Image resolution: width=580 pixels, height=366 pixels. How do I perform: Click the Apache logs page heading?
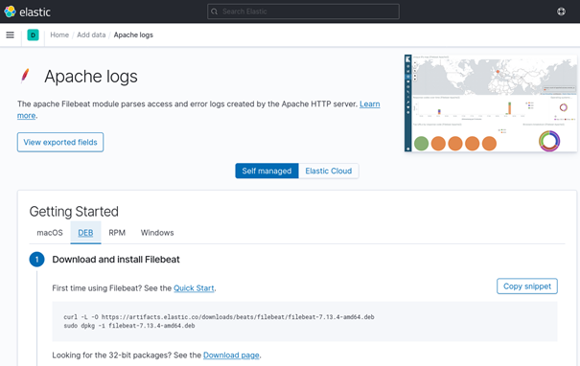click(91, 77)
